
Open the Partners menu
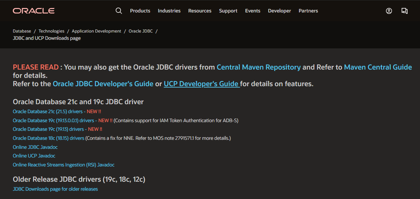coord(308,11)
